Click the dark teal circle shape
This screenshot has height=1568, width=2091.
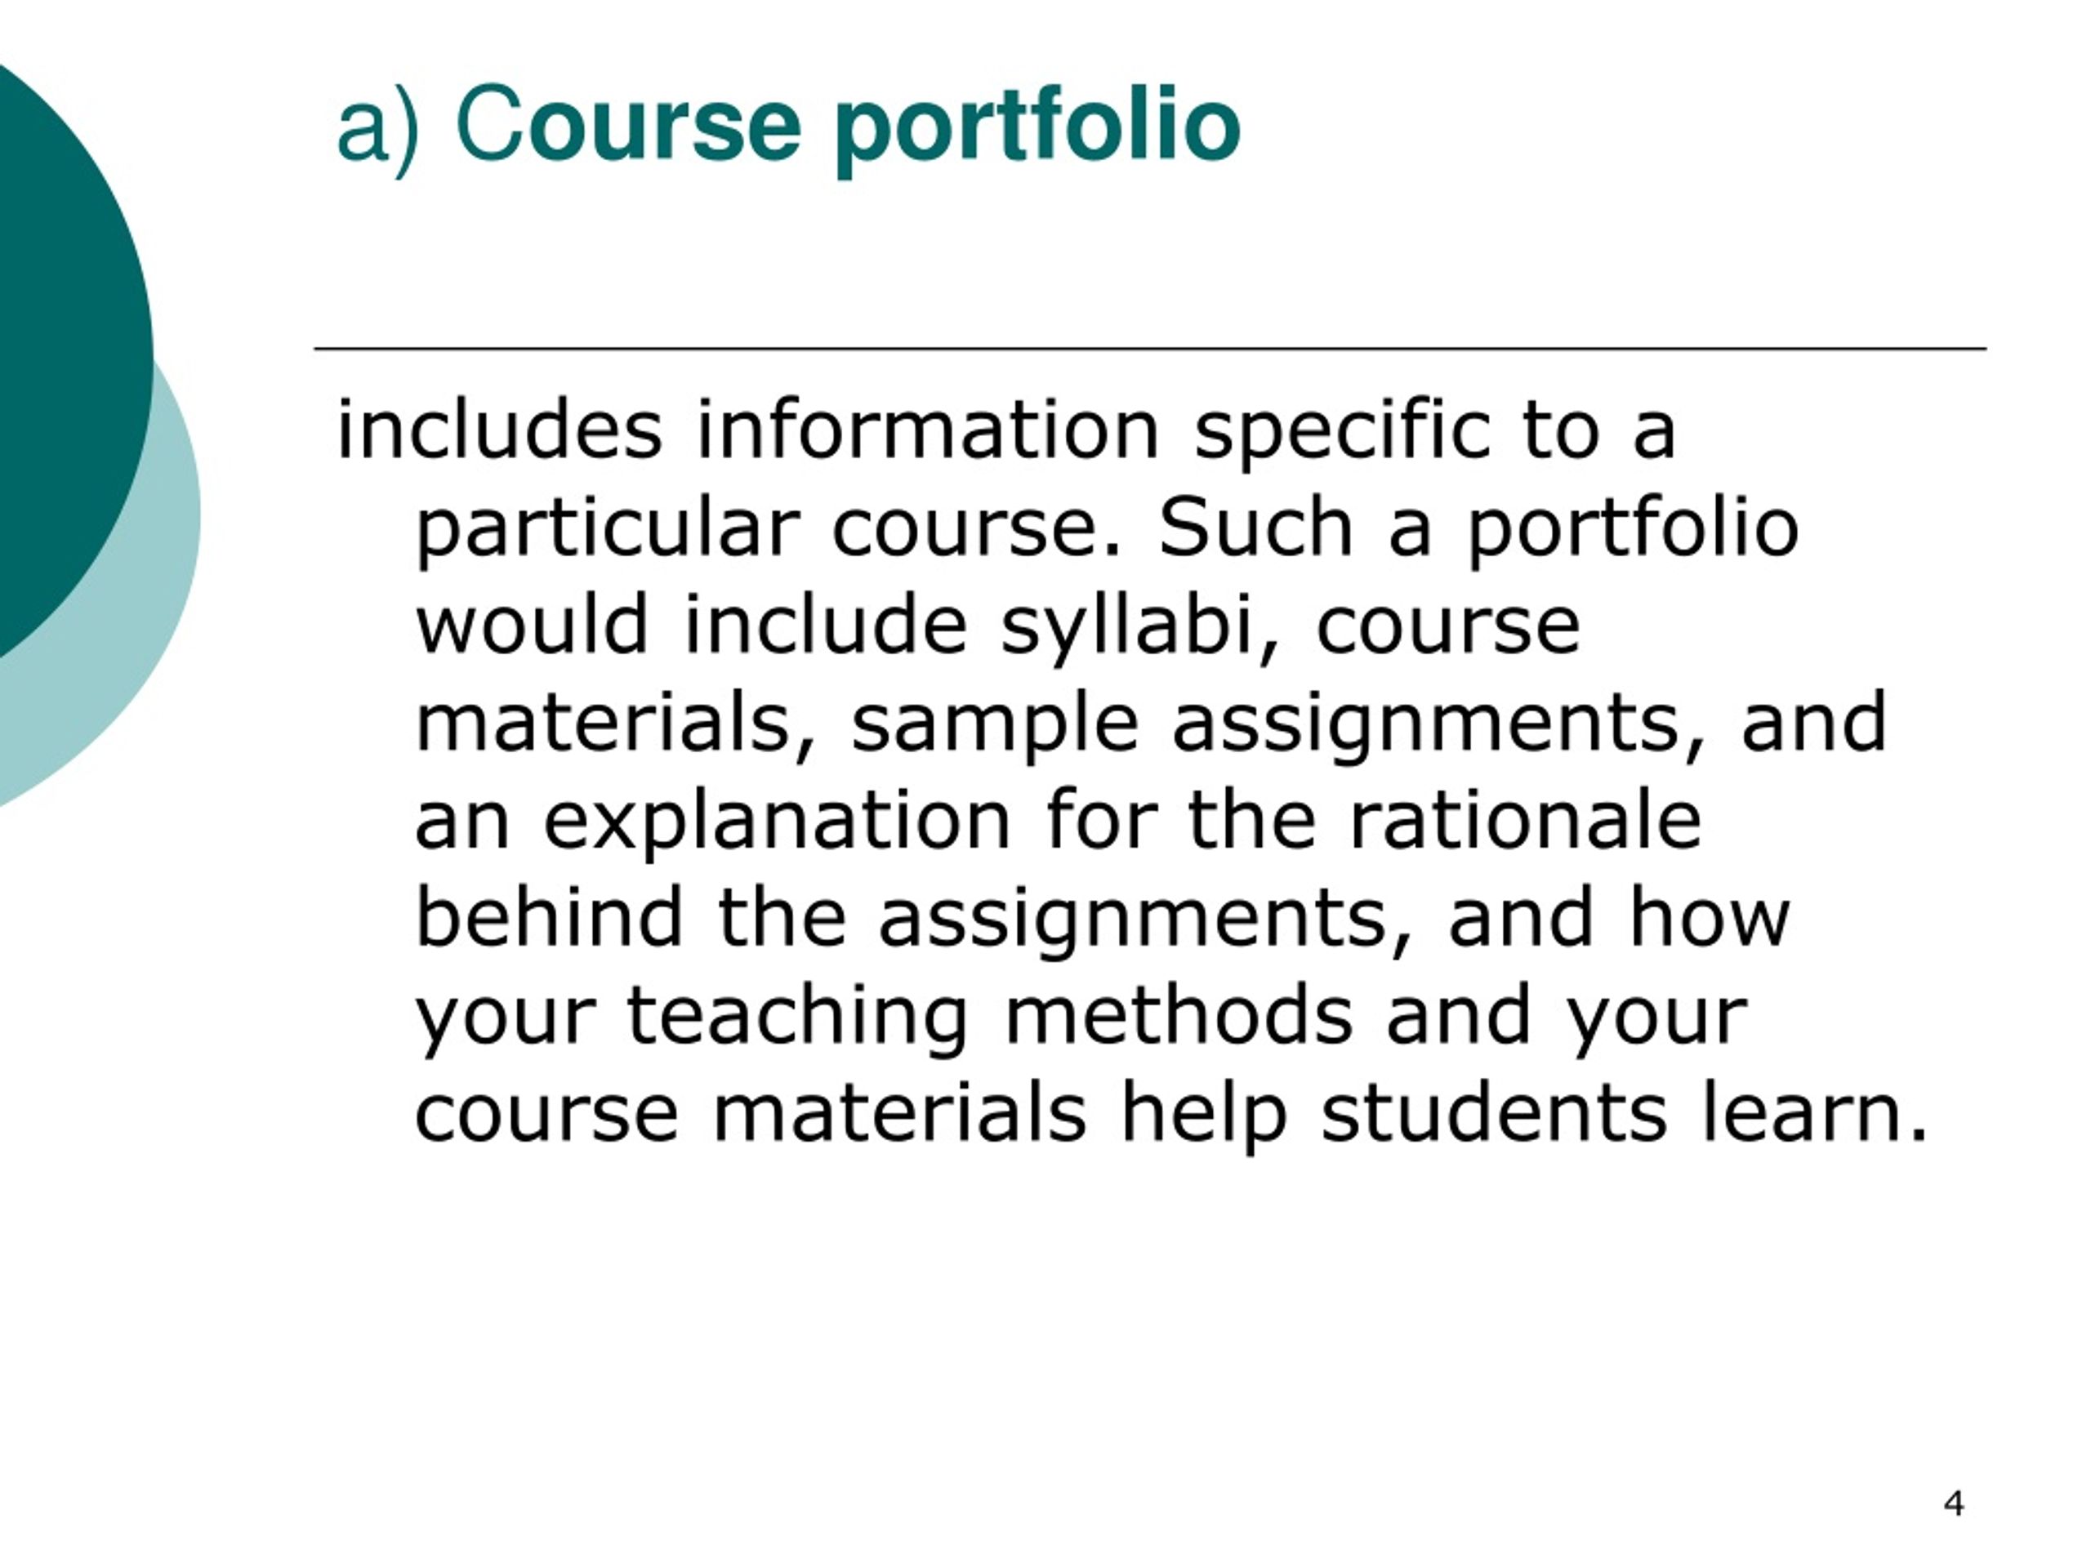(66, 359)
